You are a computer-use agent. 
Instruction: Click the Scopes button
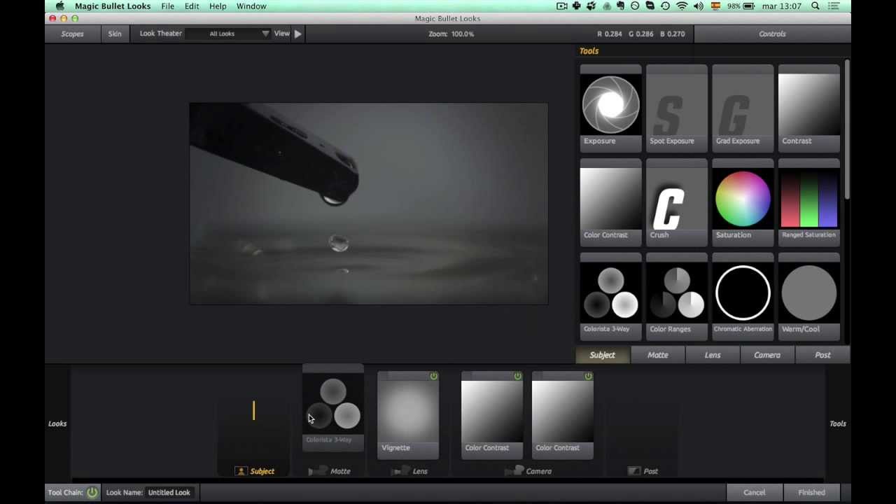72,34
